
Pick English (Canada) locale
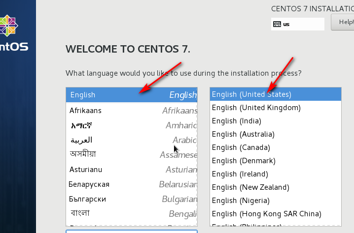(x=276, y=147)
